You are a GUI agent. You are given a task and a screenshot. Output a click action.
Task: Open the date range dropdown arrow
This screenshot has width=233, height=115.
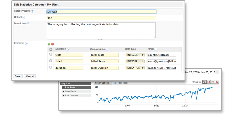coord(217,72)
